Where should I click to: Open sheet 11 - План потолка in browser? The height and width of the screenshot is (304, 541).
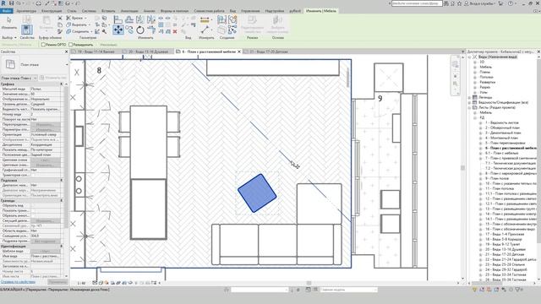coord(500,188)
